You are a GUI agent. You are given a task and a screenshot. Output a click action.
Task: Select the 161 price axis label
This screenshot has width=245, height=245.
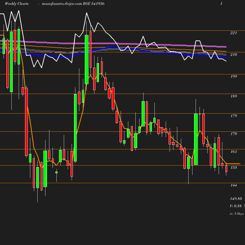click(x=234, y=152)
